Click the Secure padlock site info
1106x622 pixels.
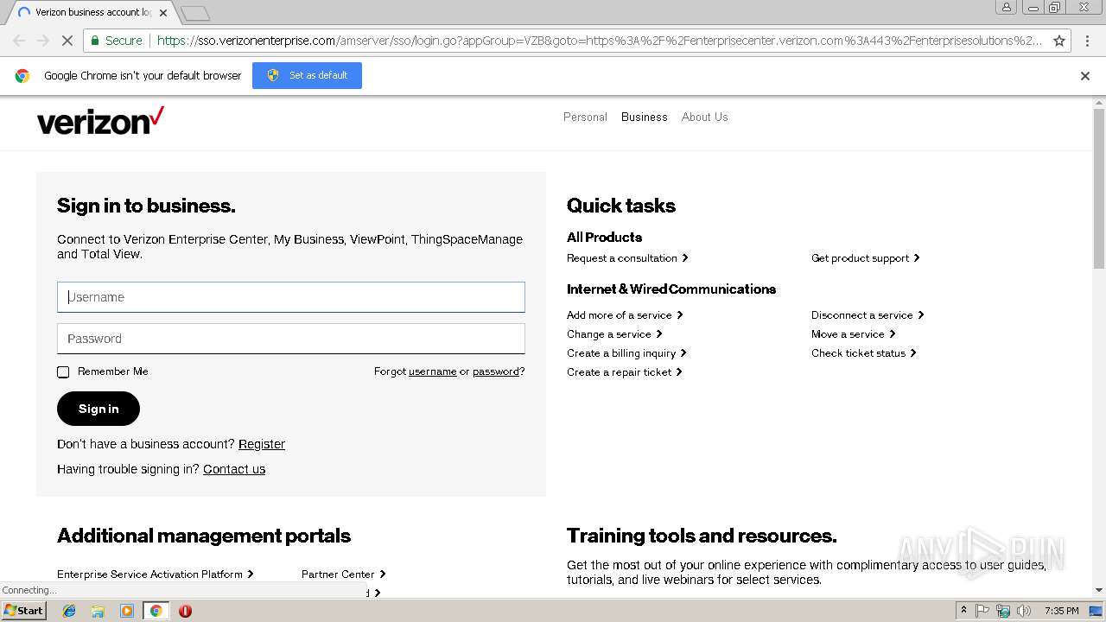(116, 41)
